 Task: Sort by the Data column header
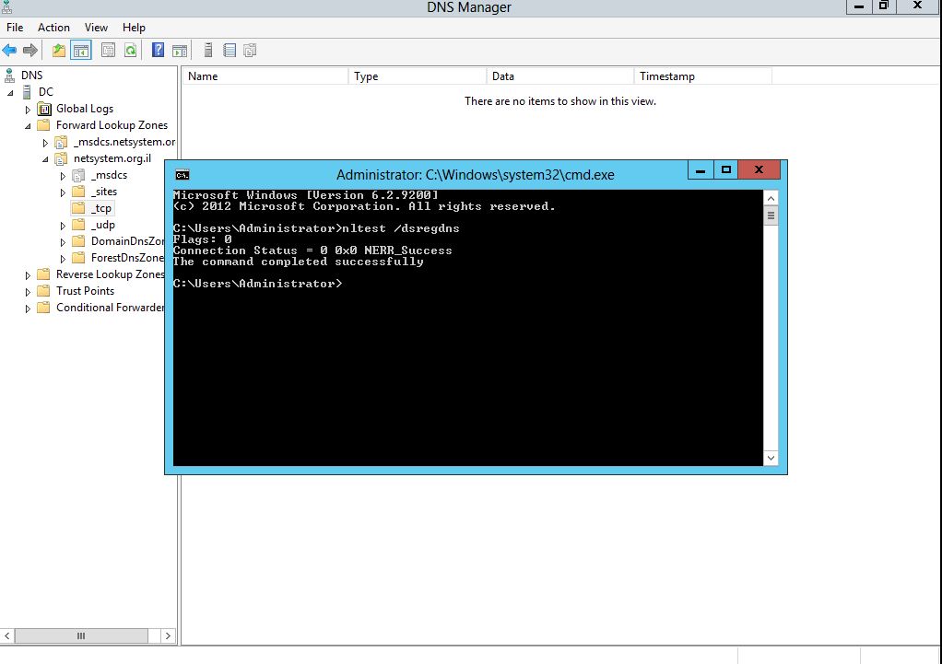pos(559,76)
